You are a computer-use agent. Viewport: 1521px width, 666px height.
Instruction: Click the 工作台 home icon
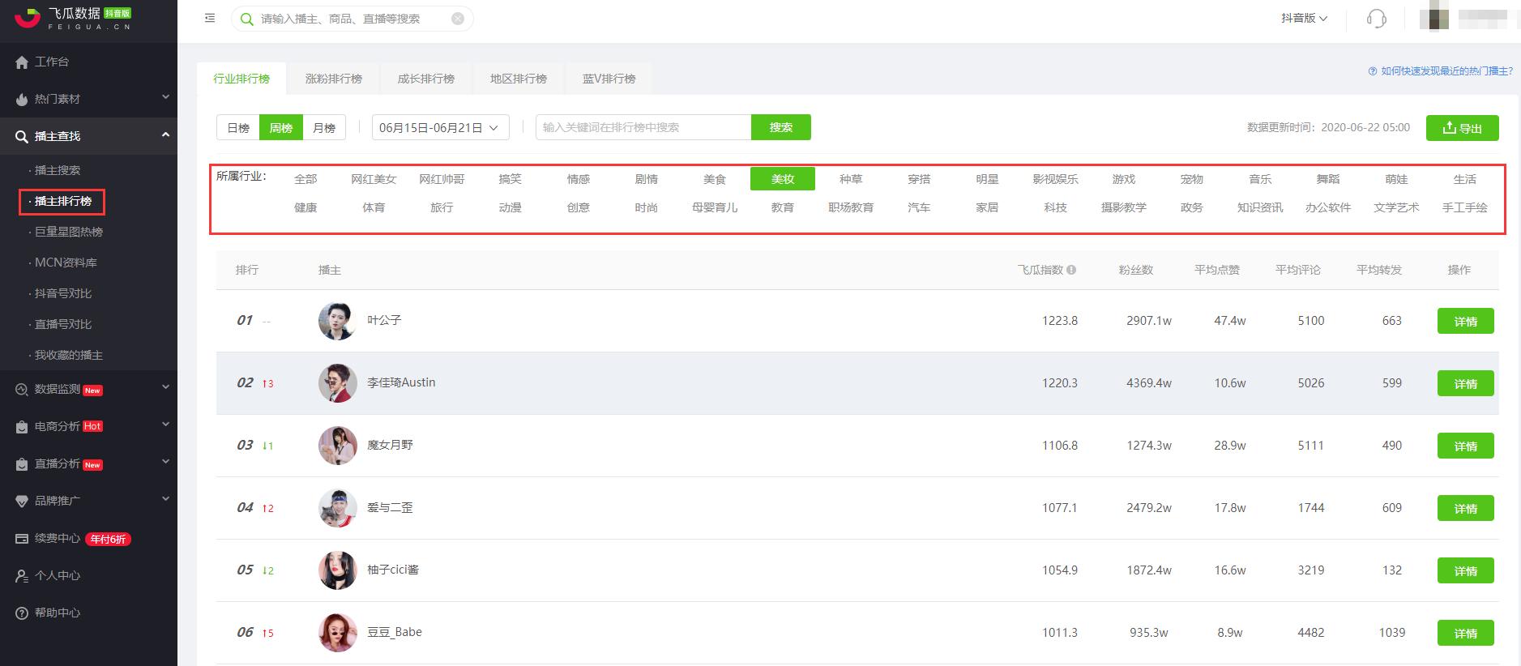tap(22, 62)
